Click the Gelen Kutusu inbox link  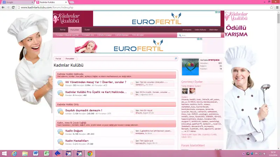click(x=200, y=30)
